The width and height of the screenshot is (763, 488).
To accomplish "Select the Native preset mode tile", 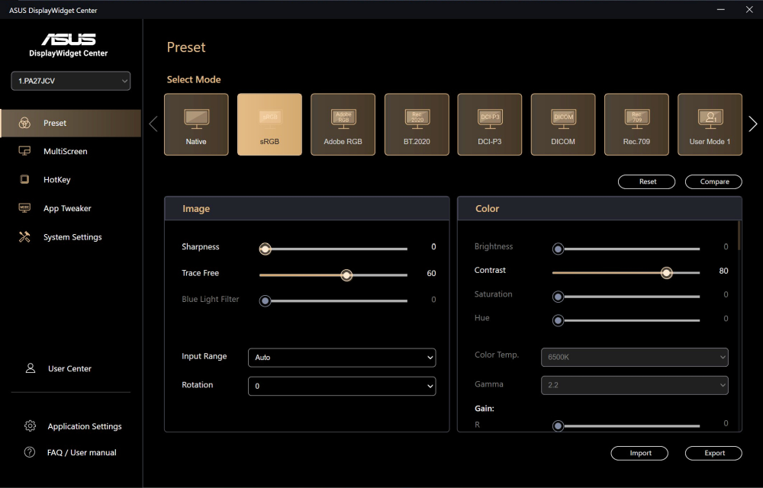I will 196,124.
